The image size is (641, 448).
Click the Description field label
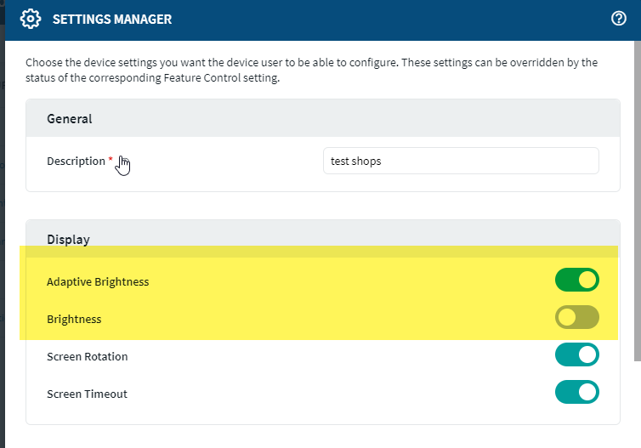[x=76, y=161]
